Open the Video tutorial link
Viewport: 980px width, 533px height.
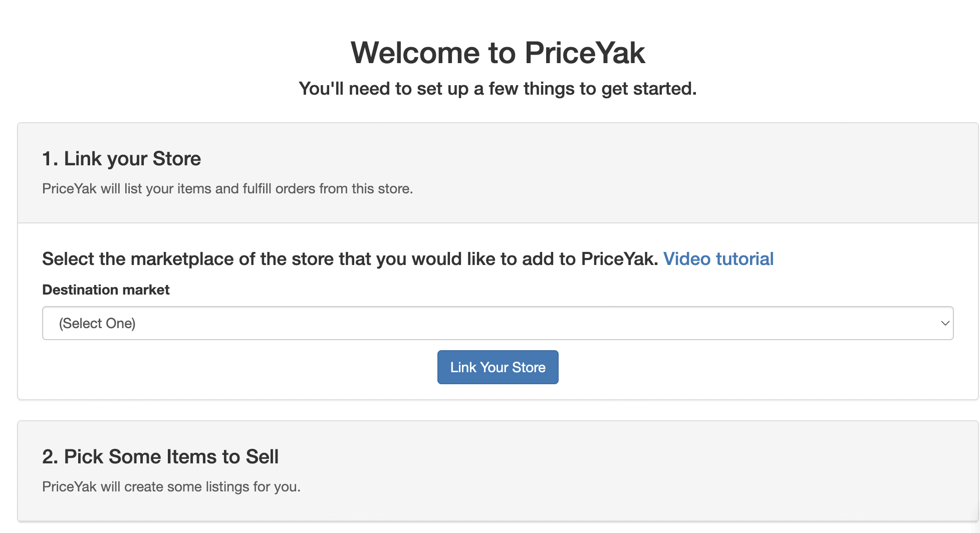(718, 259)
